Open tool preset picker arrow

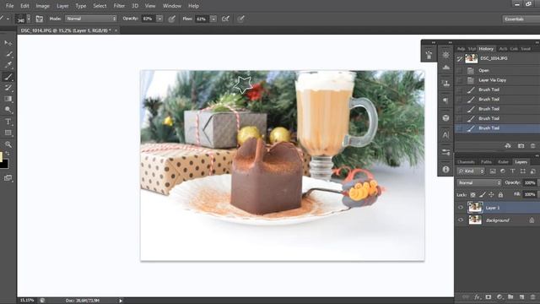[8, 19]
